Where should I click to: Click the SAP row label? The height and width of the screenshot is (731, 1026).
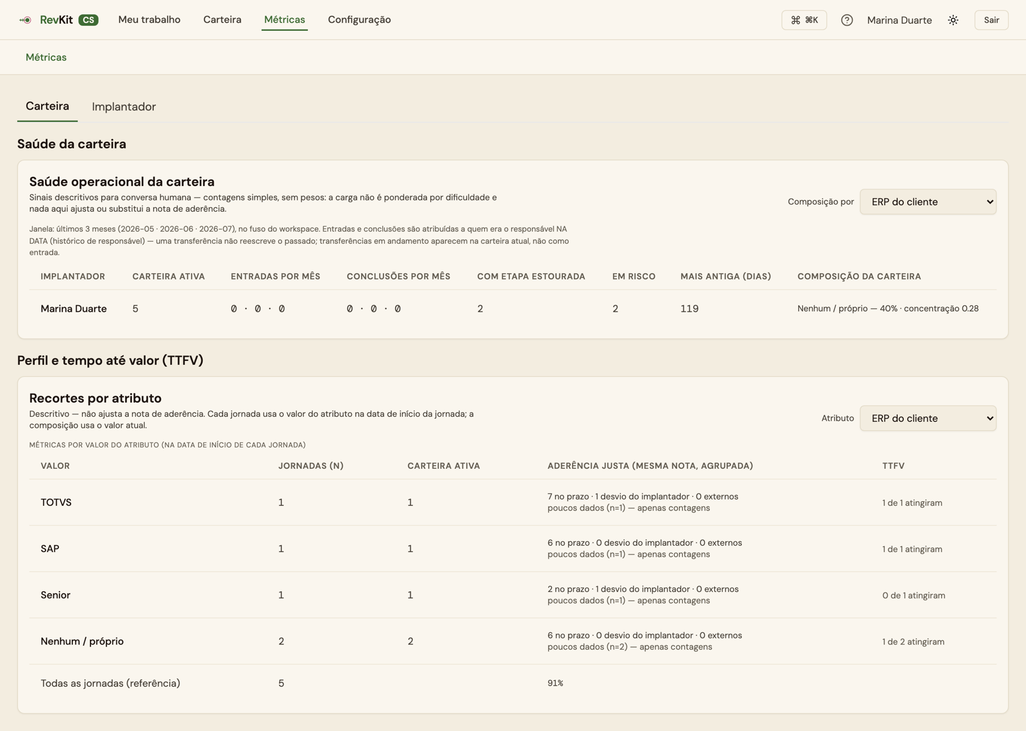click(x=50, y=549)
